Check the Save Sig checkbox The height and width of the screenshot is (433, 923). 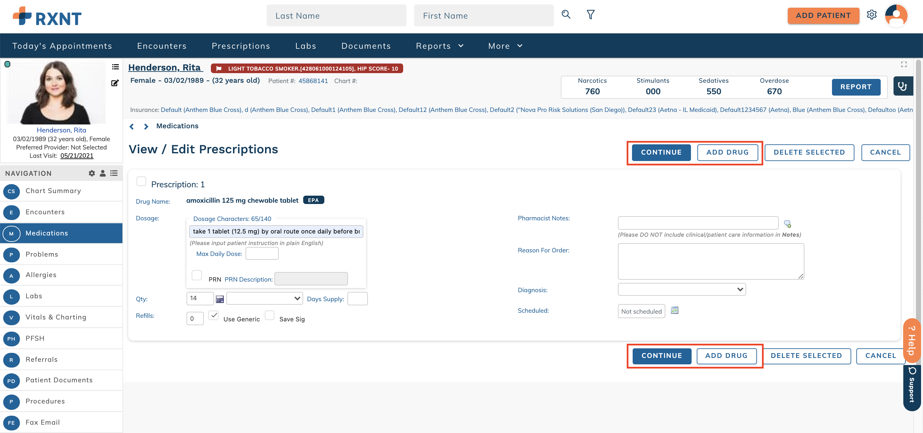pyautogui.click(x=270, y=315)
